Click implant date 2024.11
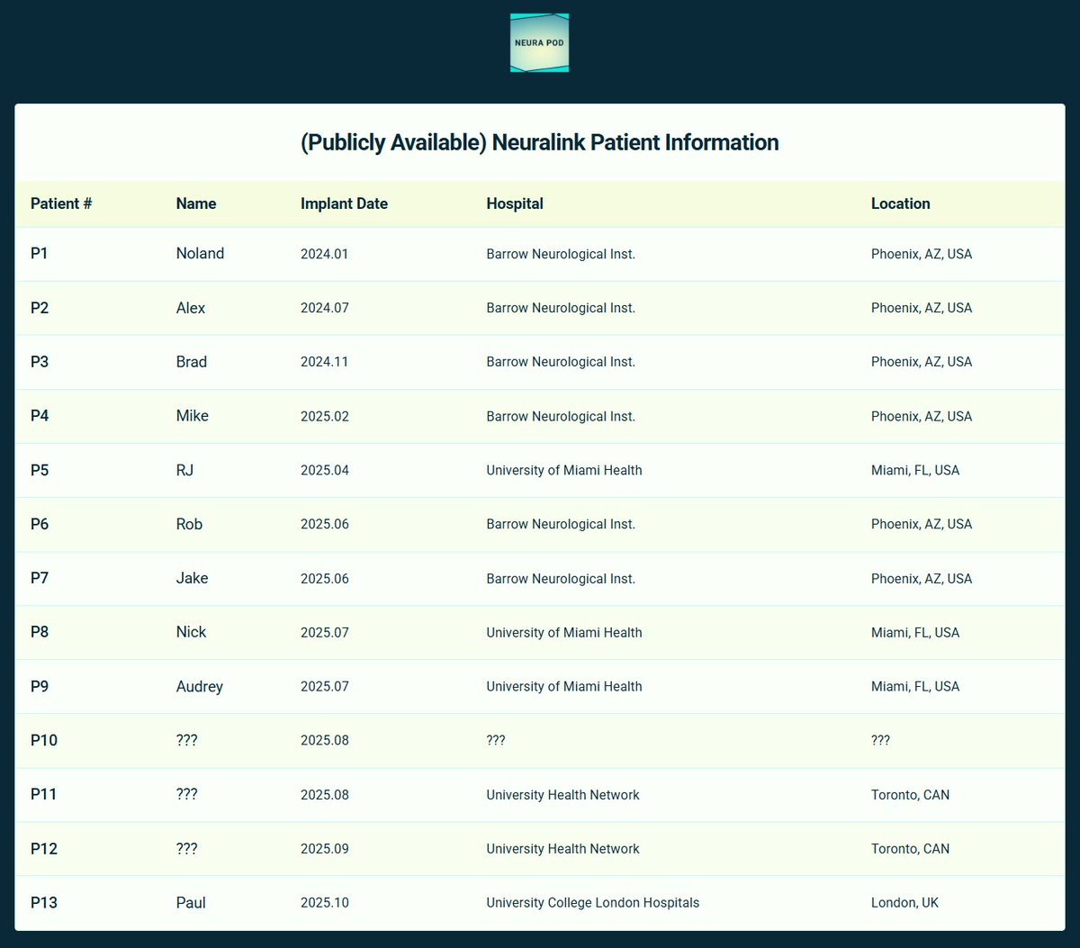The height and width of the screenshot is (948, 1080). (325, 362)
